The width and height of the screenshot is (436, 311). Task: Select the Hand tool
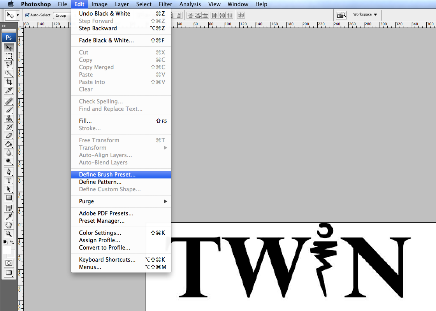click(9, 225)
